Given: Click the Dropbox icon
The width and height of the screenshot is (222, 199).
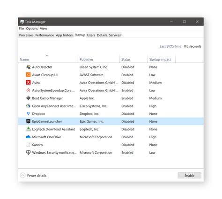Looking at the screenshot, I should tap(28, 114).
